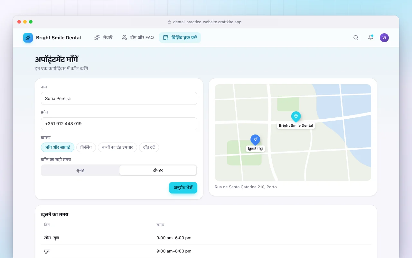Open notifications bell icon
The height and width of the screenshot is (258, 412).
click(x=370, y=38)
